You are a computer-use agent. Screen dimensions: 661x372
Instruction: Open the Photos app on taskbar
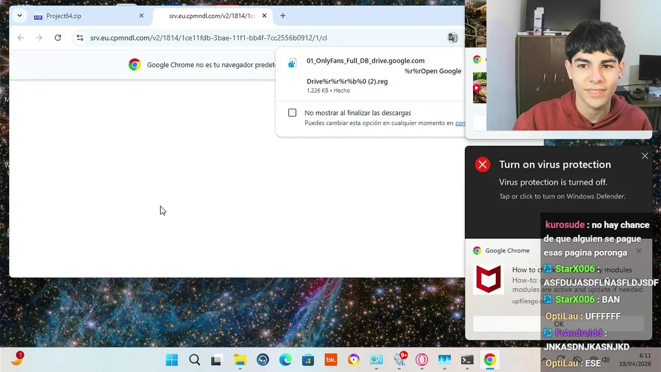click(445, 360)
